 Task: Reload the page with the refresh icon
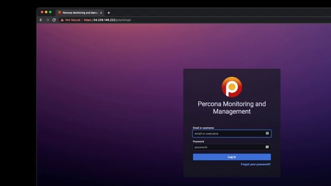point(54,20)
